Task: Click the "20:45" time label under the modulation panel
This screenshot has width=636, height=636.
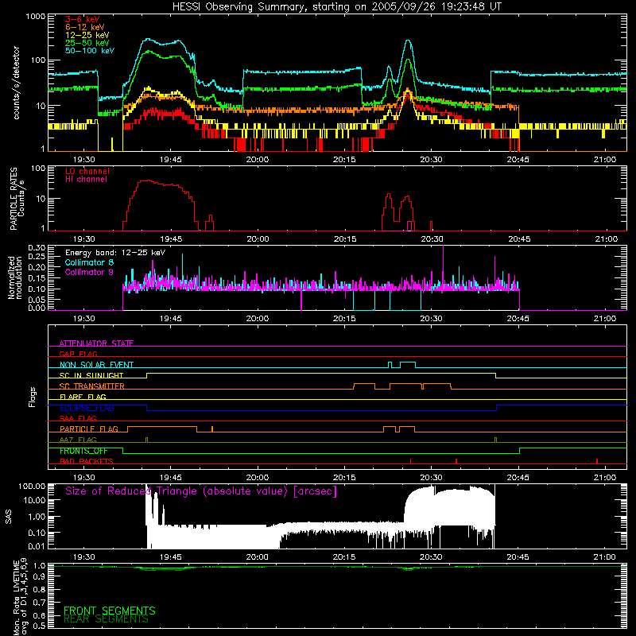Action: coord(518,319)
